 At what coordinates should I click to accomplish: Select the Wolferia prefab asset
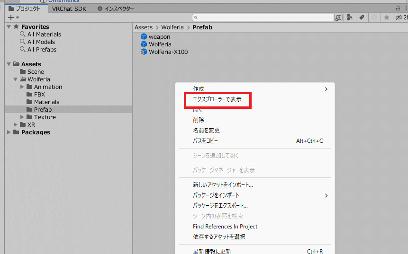160,44
